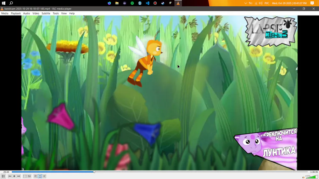Screen dimensions: 319x179
Task: Switch input language РУС indicator
Action: 267,3
